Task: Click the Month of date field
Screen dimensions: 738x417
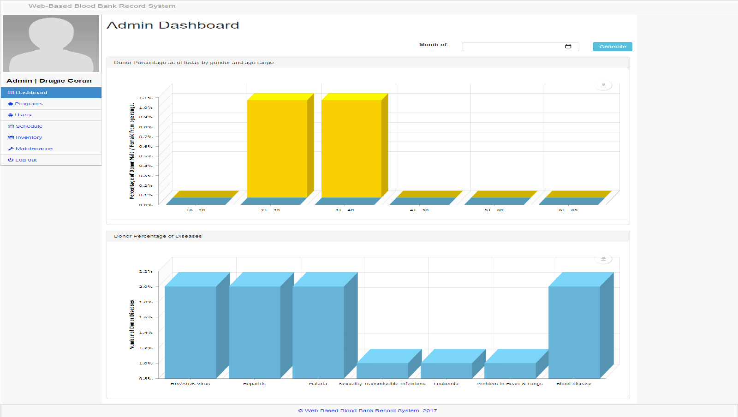Action: 521,47
